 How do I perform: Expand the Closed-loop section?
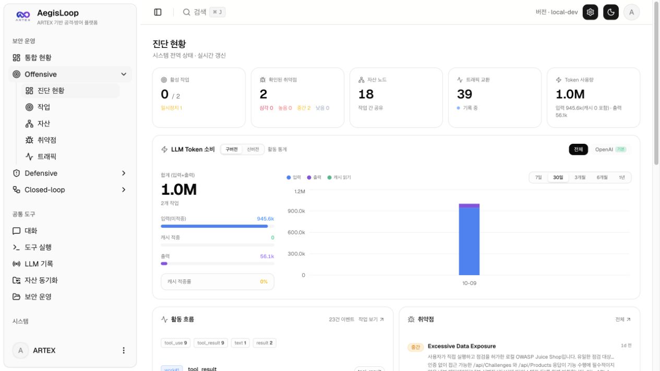pyautogui.click(x=124, y=190)
